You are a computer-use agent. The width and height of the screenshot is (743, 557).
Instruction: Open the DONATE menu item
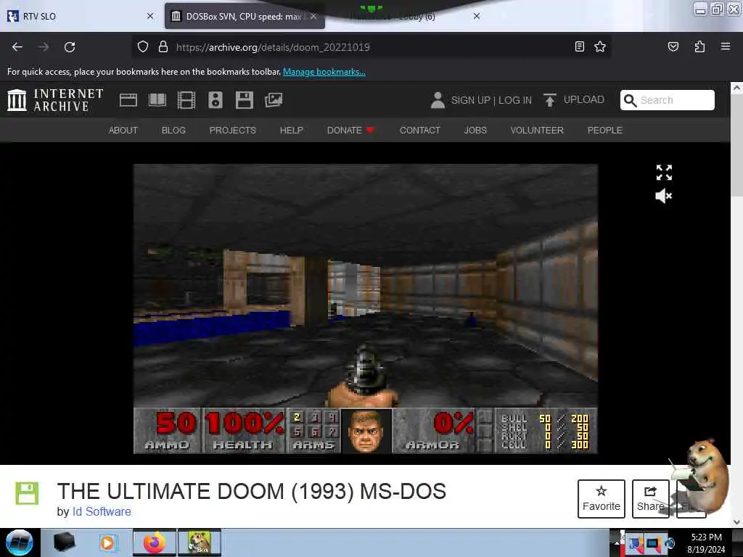pyautogui.click(x=350, y=131)
